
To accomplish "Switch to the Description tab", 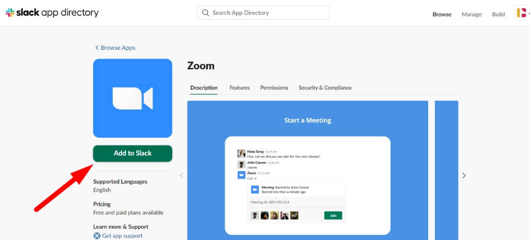I will pyautogui.click(x=204, y=88).
